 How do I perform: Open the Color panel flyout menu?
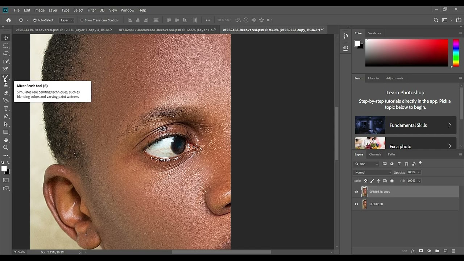[x=460, y=33]
